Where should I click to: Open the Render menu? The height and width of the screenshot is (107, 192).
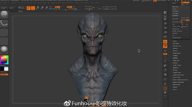(x=64, y=3)
